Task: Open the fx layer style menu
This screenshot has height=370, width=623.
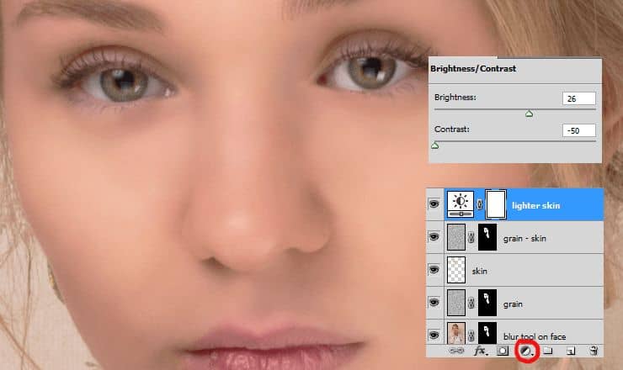Action: (482, 350)
